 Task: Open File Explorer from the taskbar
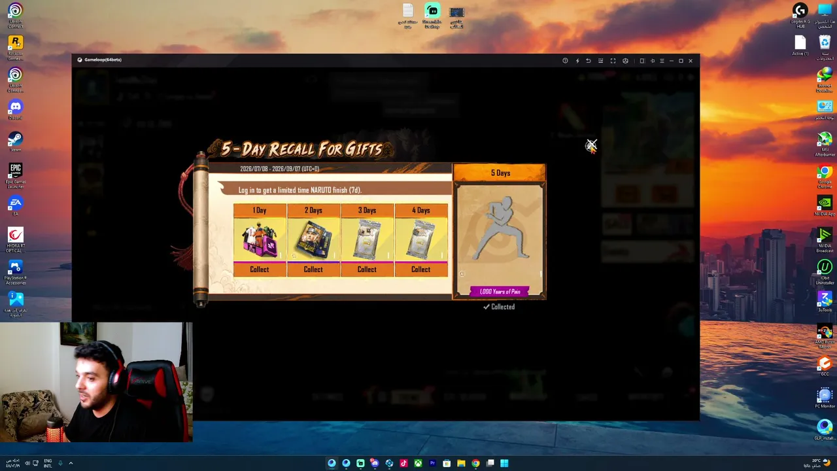(x=461, y=463)
